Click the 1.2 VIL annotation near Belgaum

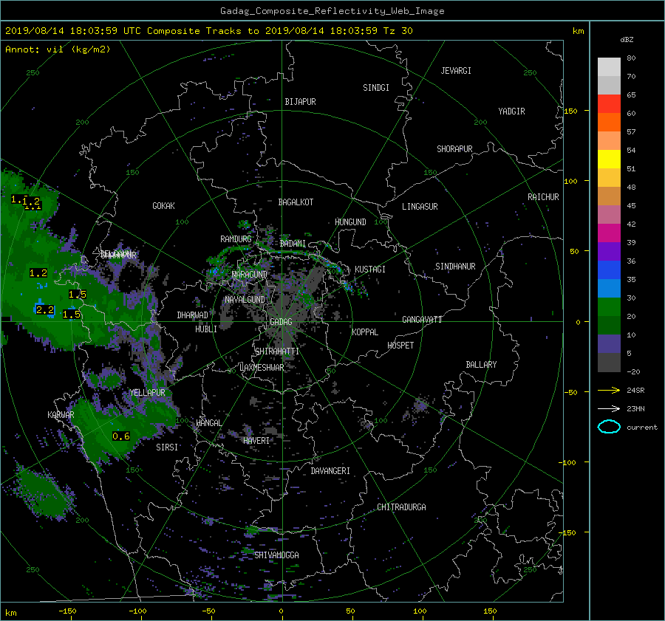(38, 273)
